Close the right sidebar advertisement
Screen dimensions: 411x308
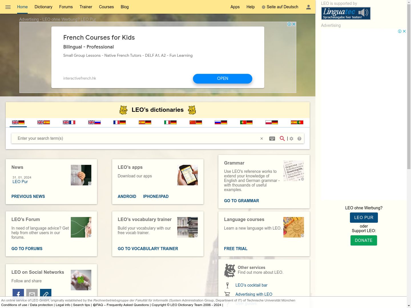click(404, 31)
